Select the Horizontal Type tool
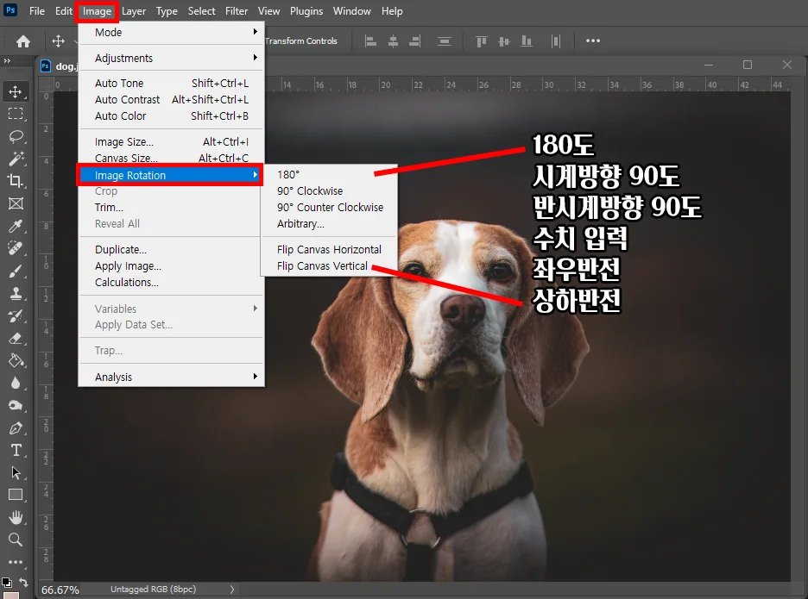 [16, 450]
